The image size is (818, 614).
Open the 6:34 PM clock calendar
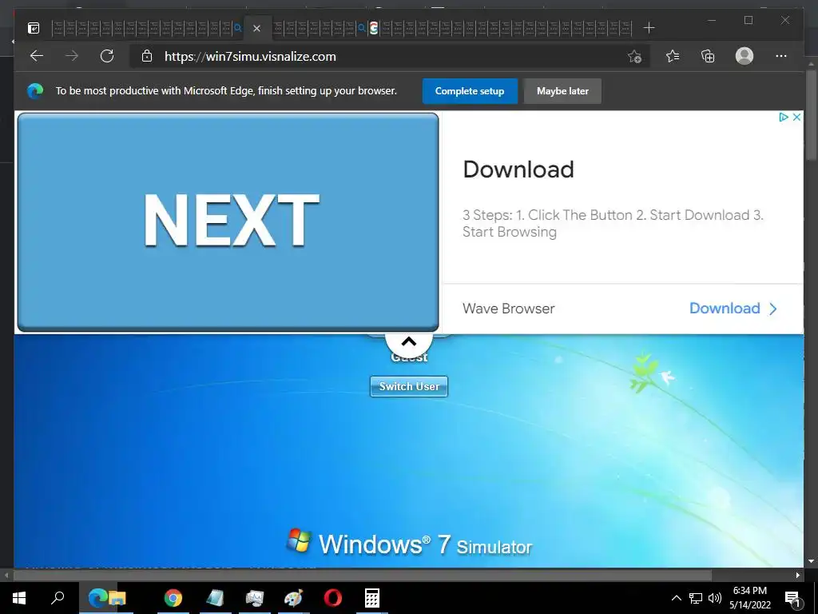point(750,598)
